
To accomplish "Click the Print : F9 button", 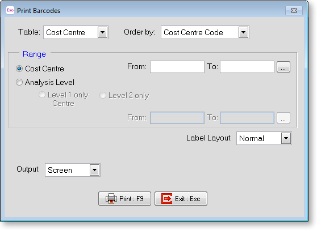I will coord(124,198).
